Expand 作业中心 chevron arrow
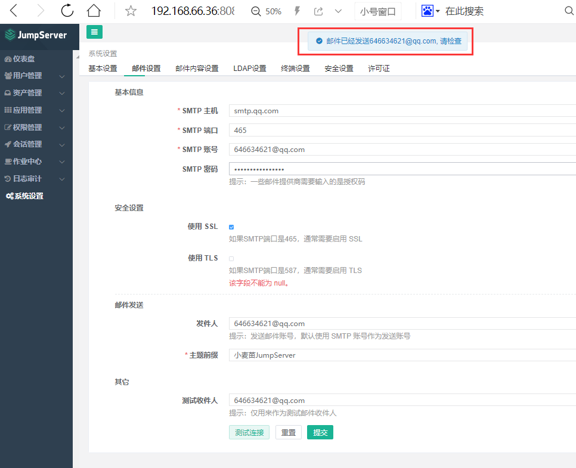 click(62, 162)
